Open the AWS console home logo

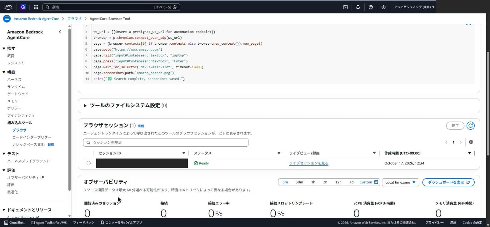[8, 7]
